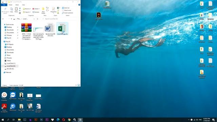The image size is (217, 122).
Task: Select the WinRAR archive file
Action: pos(26,32)
